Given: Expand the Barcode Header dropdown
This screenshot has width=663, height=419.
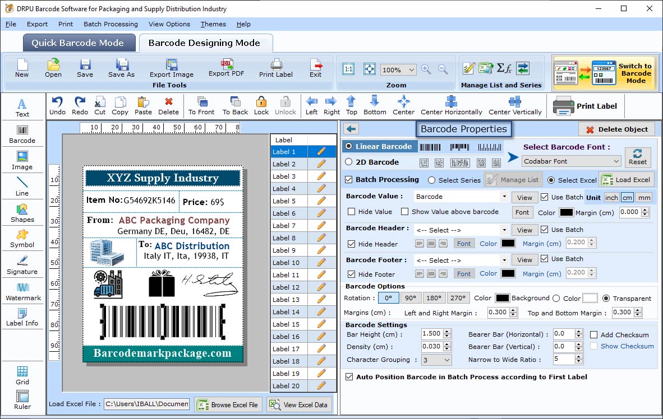Looking at the screenshot, I should [x=504, y=230].
